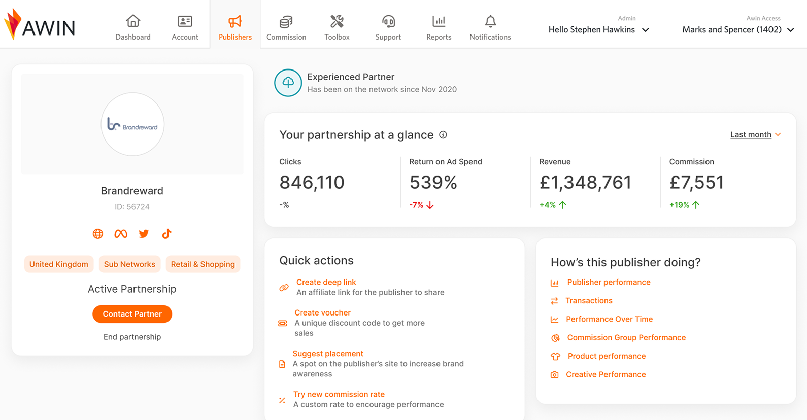
Task: Click the Revenue value £1,348,761
Action: pos(585,182)
